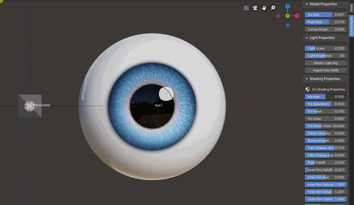354x205 pixels.
Task: Adjust the Detail Intensity slider
Action: pyautogui.click(x=326, y=133)
